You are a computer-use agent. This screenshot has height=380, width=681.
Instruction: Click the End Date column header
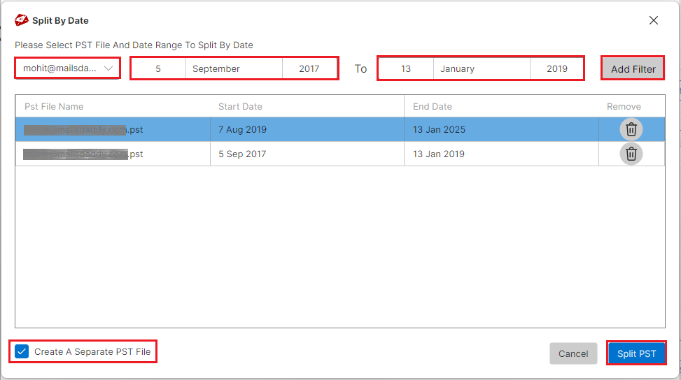tap(432, 106)
